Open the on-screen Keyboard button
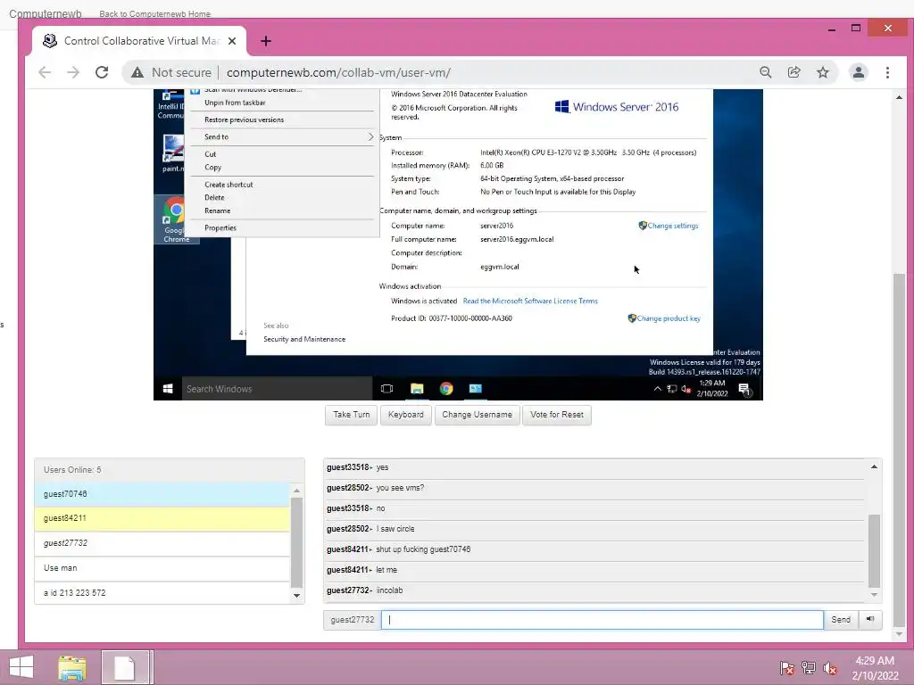Screen dimensions: 914x685 click(x=406, y=415)
